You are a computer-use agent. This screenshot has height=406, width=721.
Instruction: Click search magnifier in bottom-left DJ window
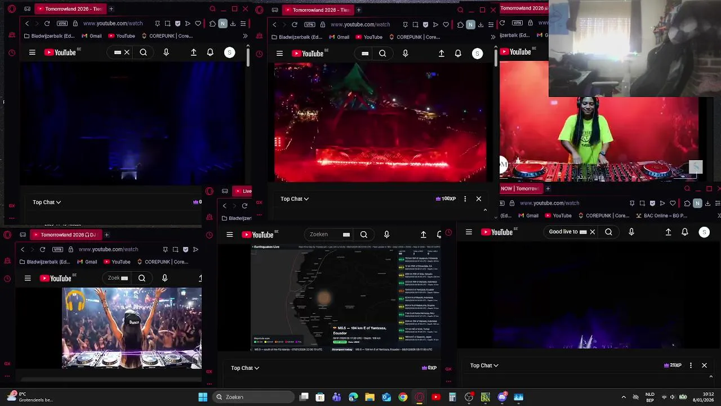142,278
